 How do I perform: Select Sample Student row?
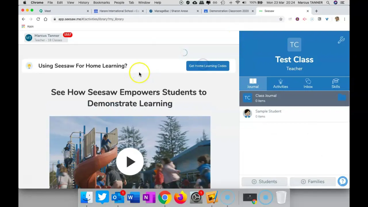(294, 114)
